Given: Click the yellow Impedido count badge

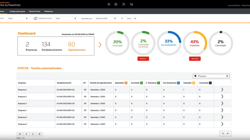Looking at the screenshot, I should click(194, 83).
